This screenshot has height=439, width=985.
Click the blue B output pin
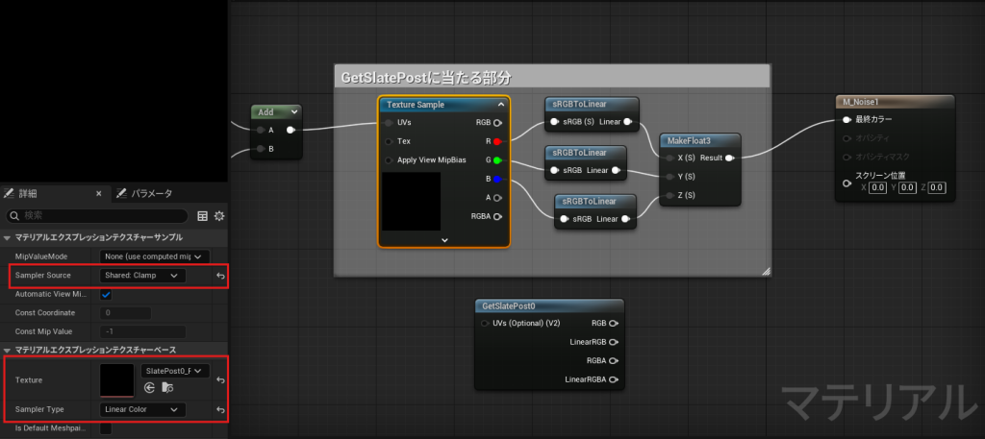(x=497, y=180)
